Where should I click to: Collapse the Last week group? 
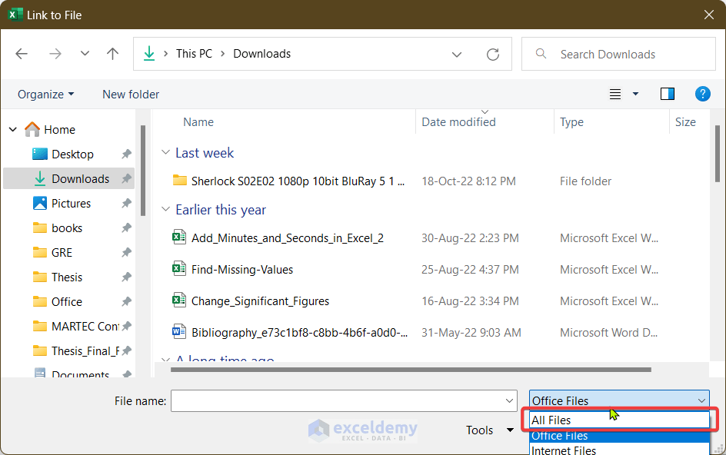point(166,152)
